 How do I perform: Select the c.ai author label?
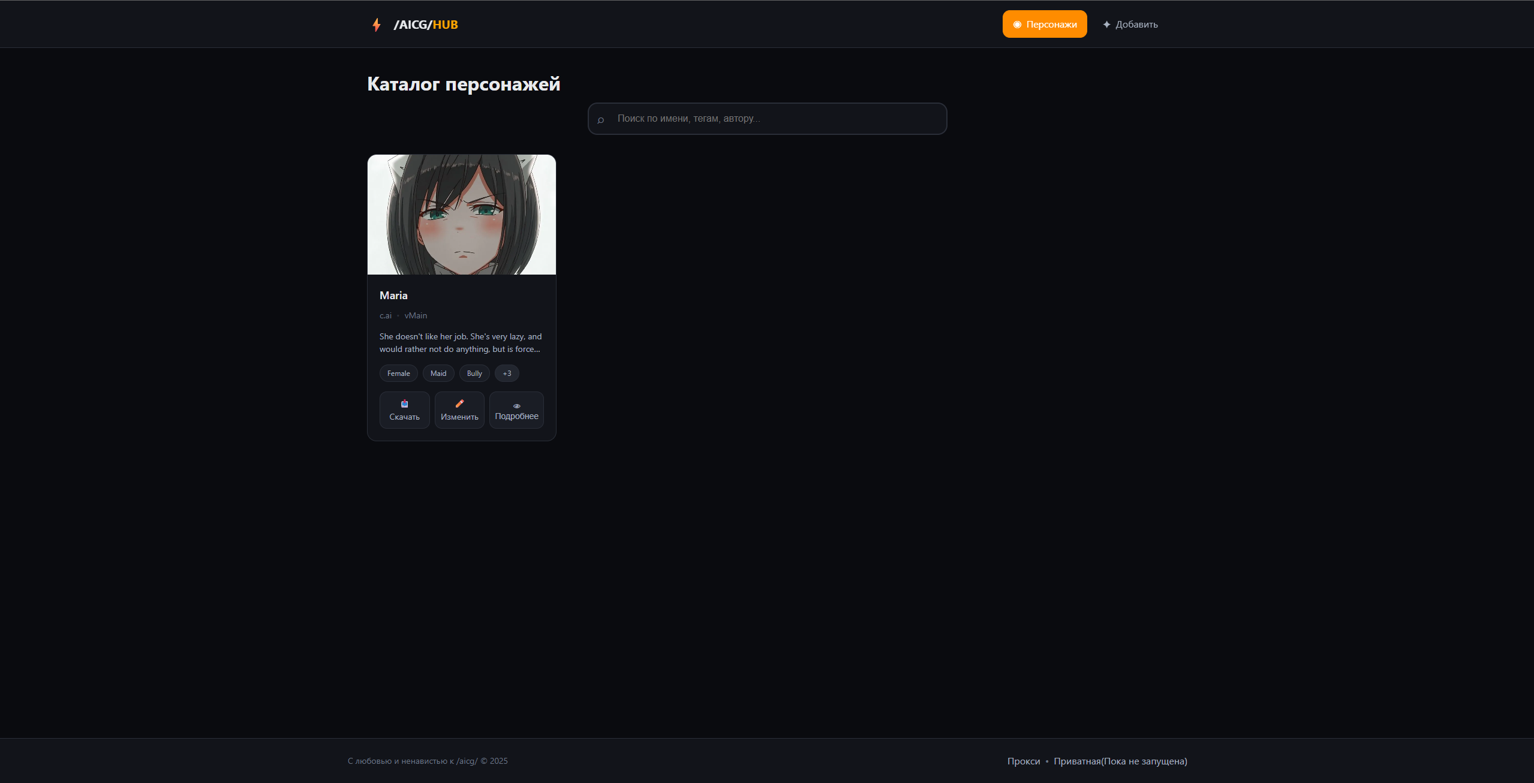point(385,315)
